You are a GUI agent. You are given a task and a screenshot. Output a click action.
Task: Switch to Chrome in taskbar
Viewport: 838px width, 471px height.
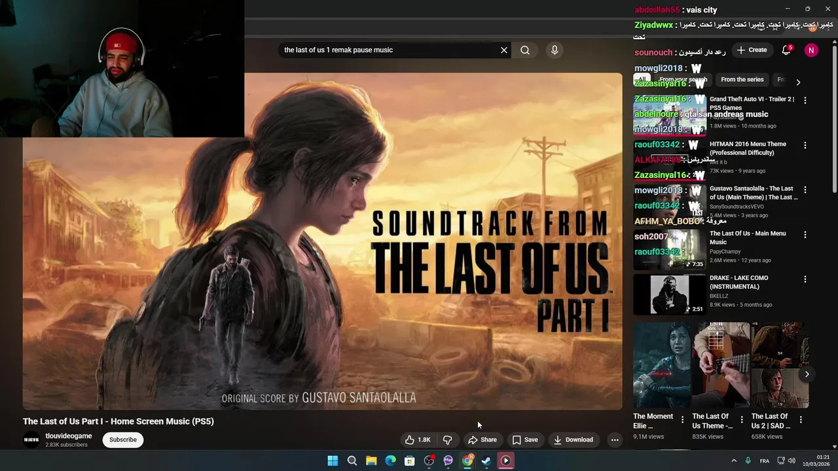click(467, 461)
